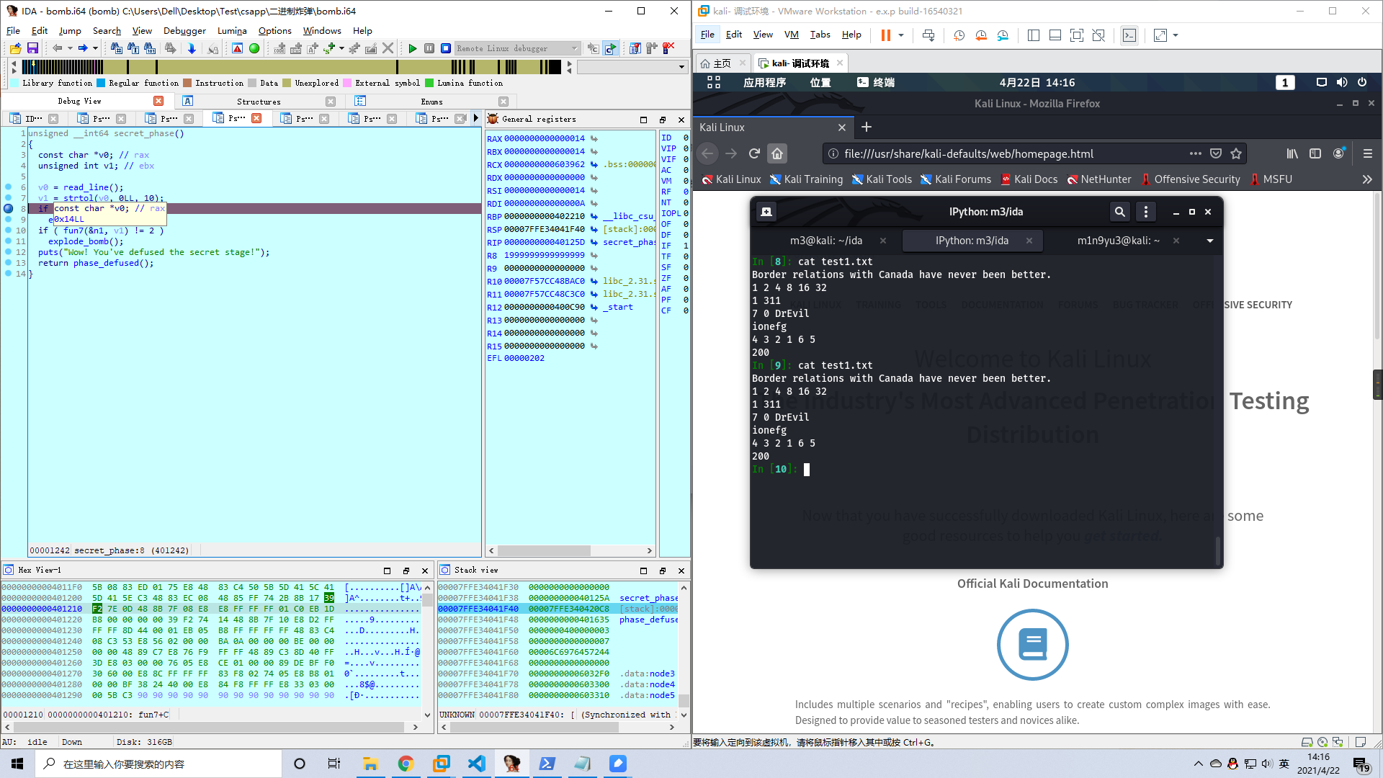Click the terminal search magnifier icon

coord(1119,212)
